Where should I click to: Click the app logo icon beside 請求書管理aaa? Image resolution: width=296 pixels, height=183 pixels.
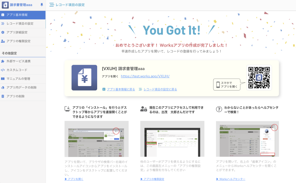(x=5, y=5)
